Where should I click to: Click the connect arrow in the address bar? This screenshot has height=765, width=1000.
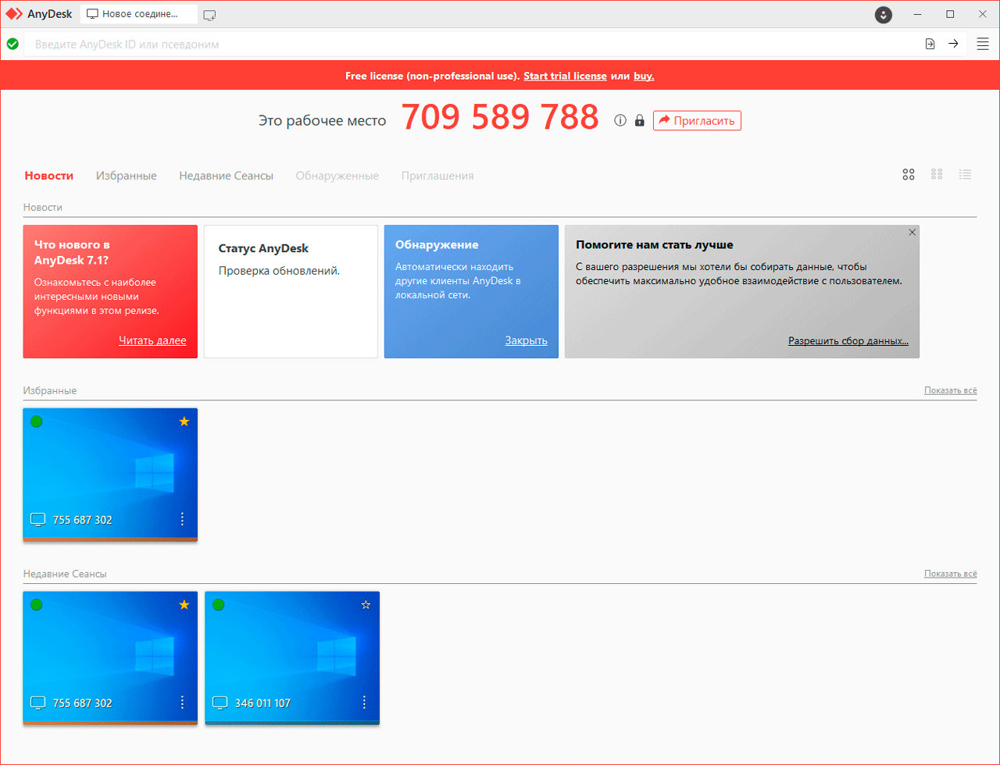pos(953,44)
